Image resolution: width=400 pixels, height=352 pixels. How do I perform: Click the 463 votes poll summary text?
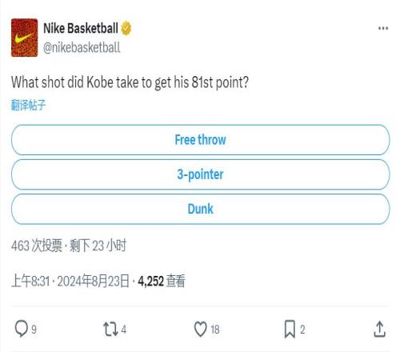point(37,246)
